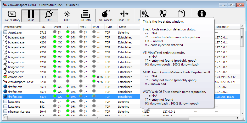Click the Close TCP icon

click(x=124, y=16)
